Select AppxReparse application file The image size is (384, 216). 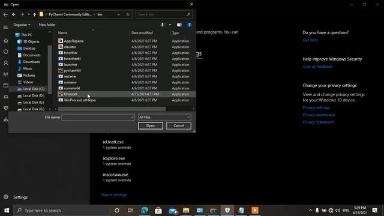click(74, 41)
